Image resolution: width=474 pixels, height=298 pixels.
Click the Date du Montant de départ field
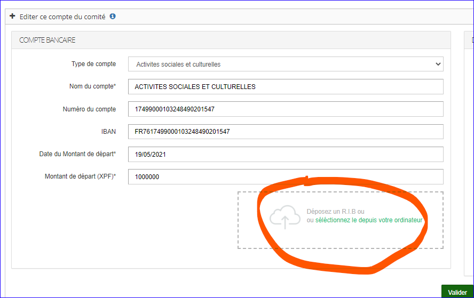tap(286, 154)
